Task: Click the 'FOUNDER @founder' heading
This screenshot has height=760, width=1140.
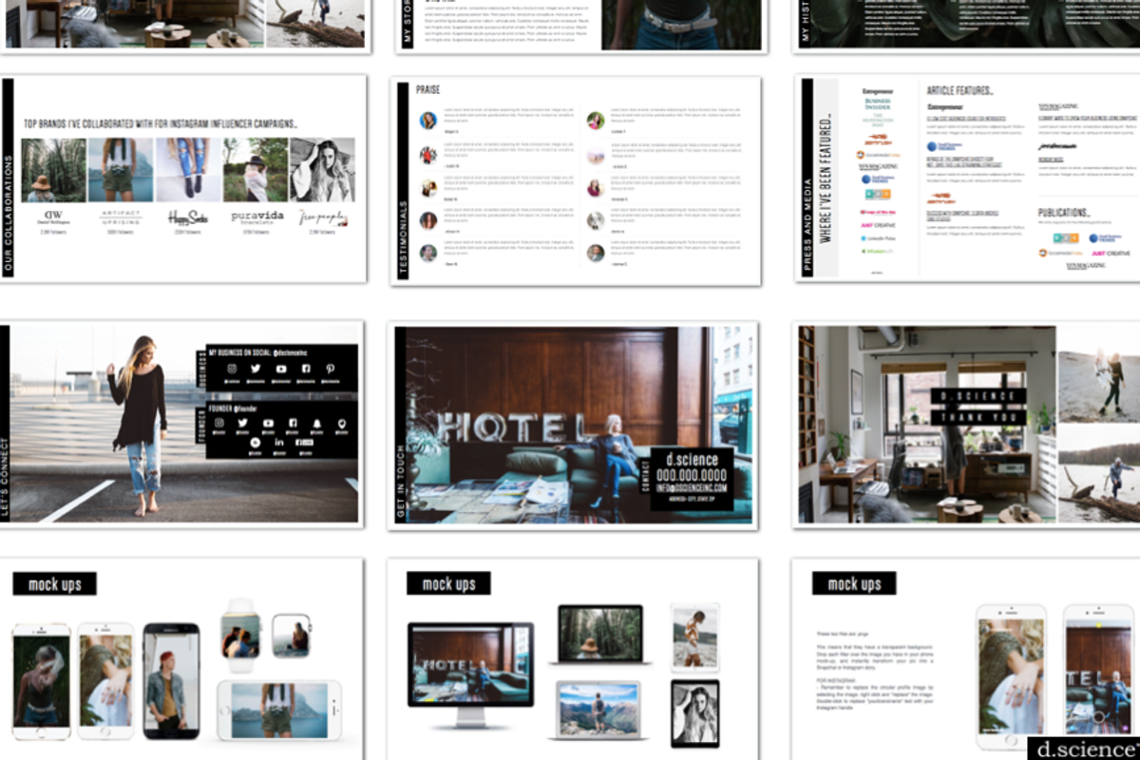Action: point(233,408)
